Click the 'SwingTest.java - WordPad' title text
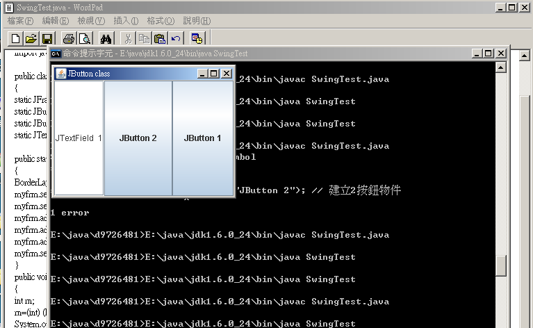 (60, 7)
